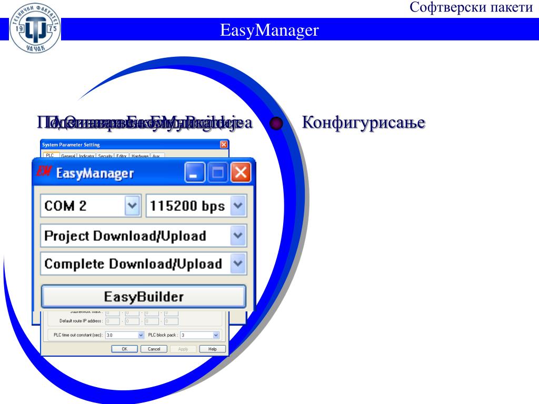Viewport: 539px width, 404px height.
Task: Click the Technical Faculty Čačak logo
Action: pyautogui.click(x=35, y=28)
